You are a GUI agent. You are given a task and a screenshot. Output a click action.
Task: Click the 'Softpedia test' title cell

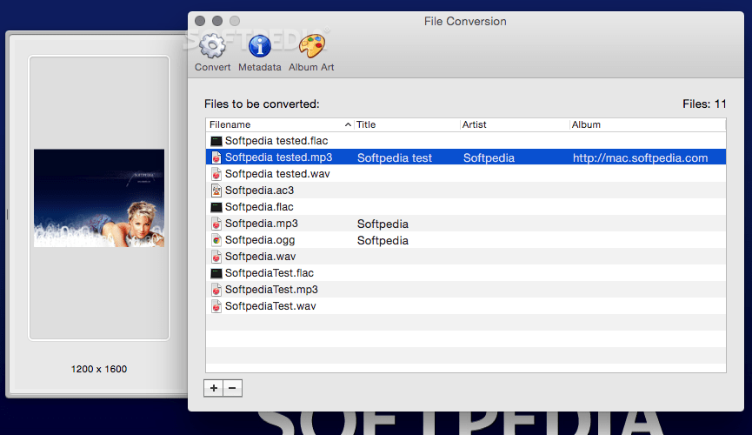[x=394, y=158]
